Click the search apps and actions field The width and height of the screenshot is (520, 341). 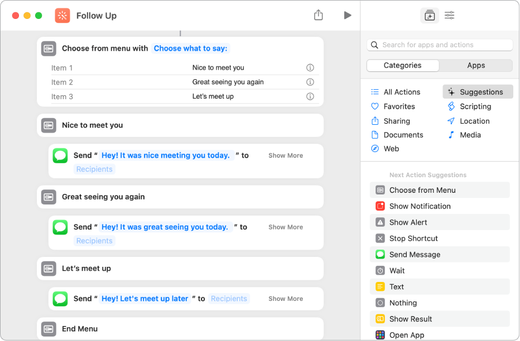pos(439,45)
